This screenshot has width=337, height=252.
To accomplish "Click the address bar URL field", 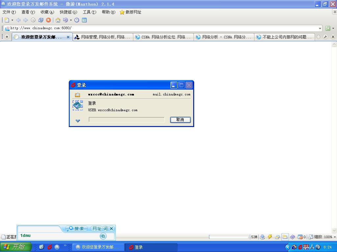I will pos(163,28).
